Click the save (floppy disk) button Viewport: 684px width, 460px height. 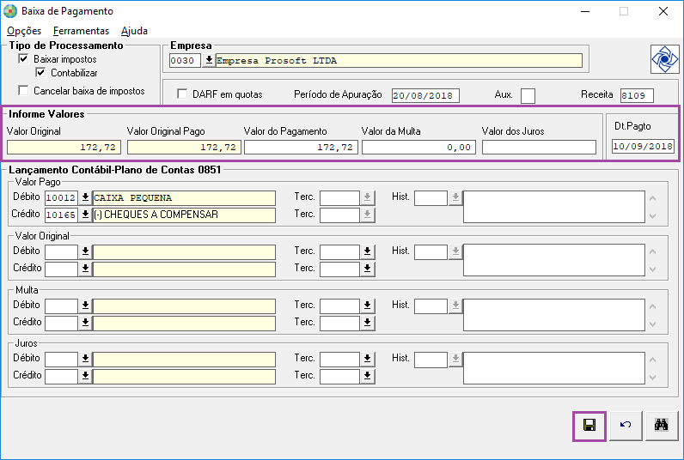[x=589, y=426]
